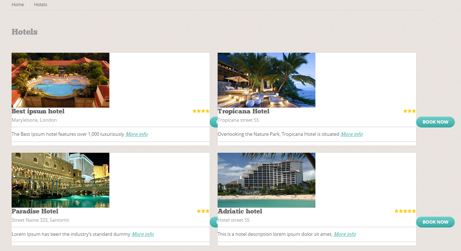Click the partially hidden Book button for Best ipsum hotel
The image size is (461, 251).
tap(214, 122)
